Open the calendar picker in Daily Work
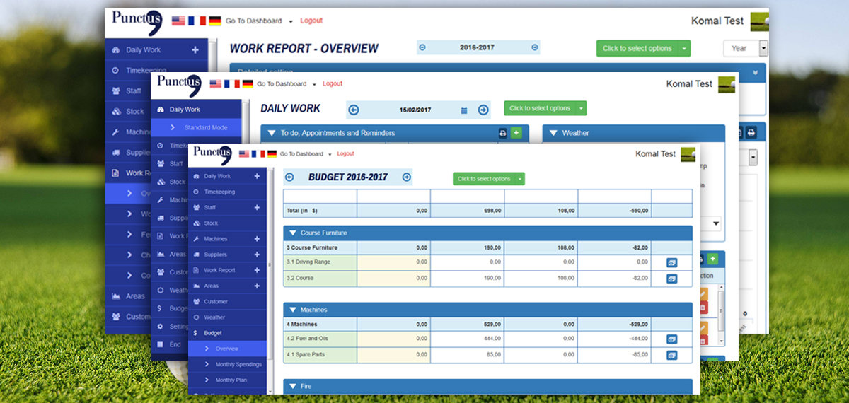 click(464, 110)
